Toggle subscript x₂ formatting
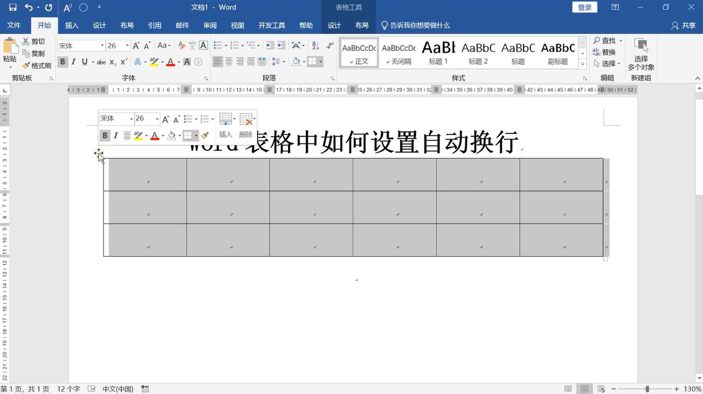This screenshot has width=703, height=394. pos(113,62)
